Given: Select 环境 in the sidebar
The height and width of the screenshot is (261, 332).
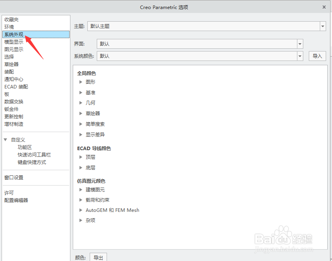Looking at the screenshot, I should 9,27.
